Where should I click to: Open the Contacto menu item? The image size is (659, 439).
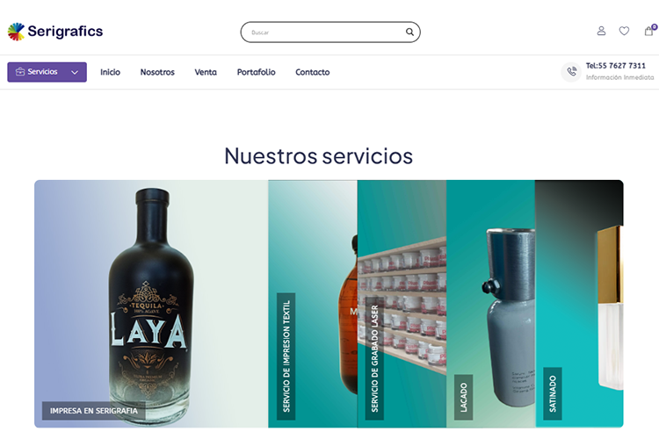pyautogui.click(x=312, y=72)
